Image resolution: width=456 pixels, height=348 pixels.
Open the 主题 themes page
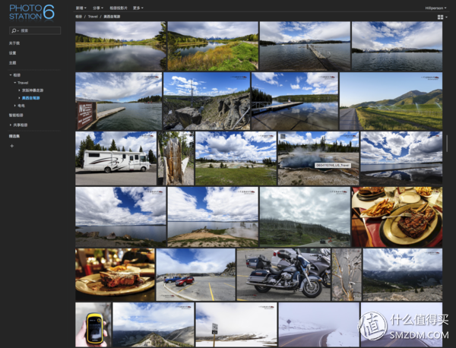[x=12, y=63]
